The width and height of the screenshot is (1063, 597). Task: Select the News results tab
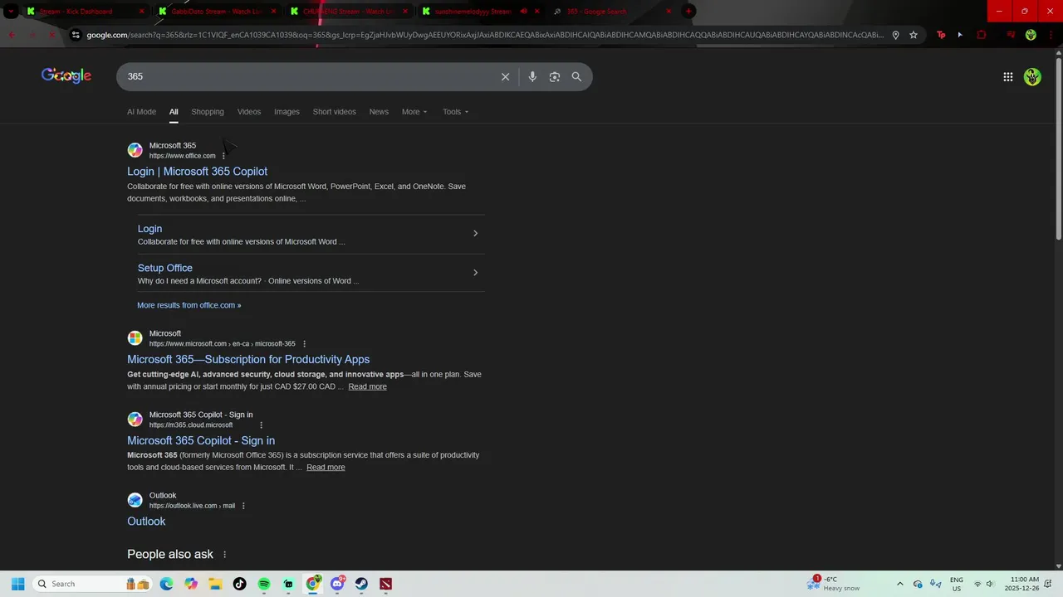pos(379,112)
